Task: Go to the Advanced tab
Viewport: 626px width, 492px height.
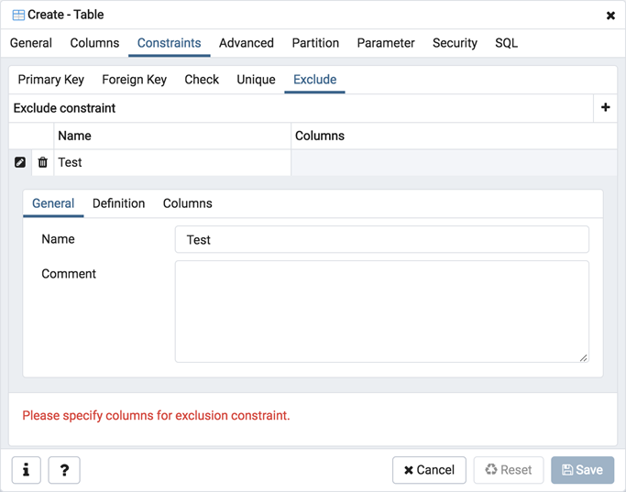Action: tap(246, 43)
